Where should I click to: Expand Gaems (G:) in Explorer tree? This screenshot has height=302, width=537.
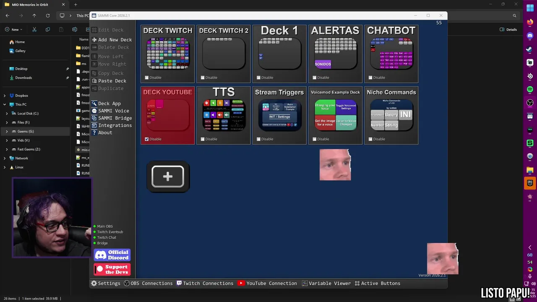pos(6,131)
